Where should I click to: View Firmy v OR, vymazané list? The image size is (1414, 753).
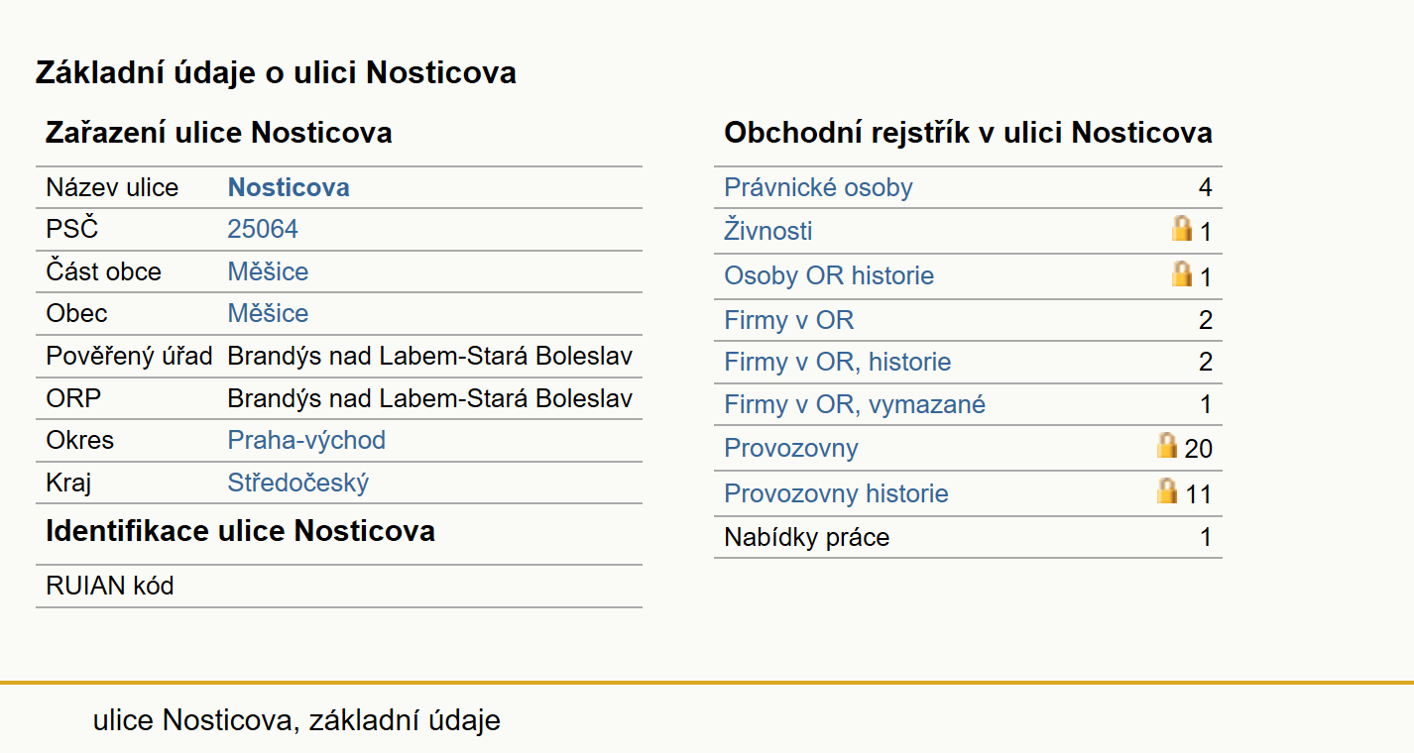[x=855, y=404]
